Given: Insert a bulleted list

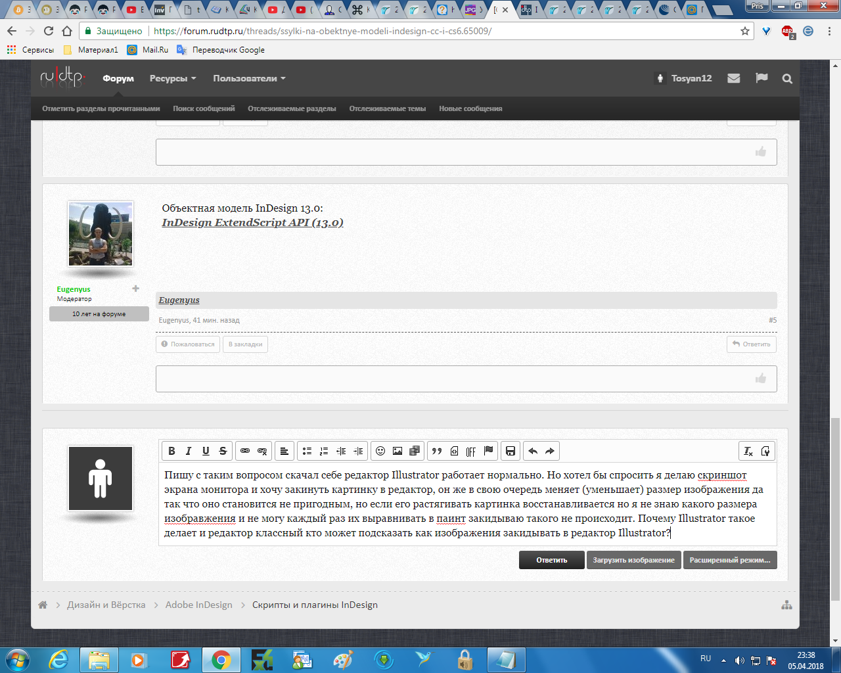Looking at the screenshot, I should 307,451.
